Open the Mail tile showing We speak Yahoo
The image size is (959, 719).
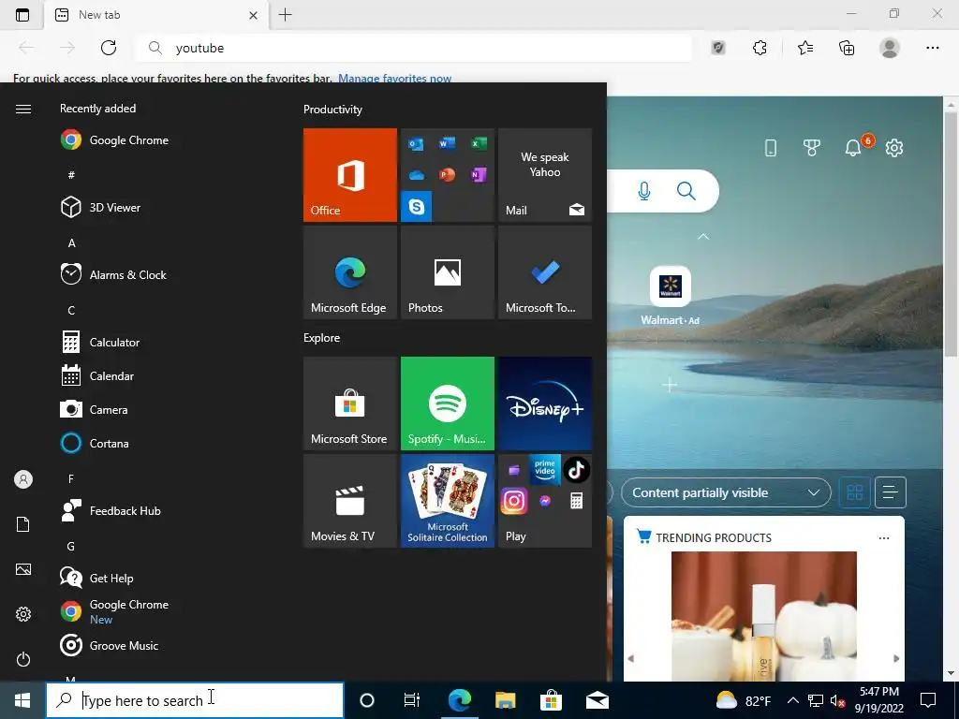coord(545,175)
